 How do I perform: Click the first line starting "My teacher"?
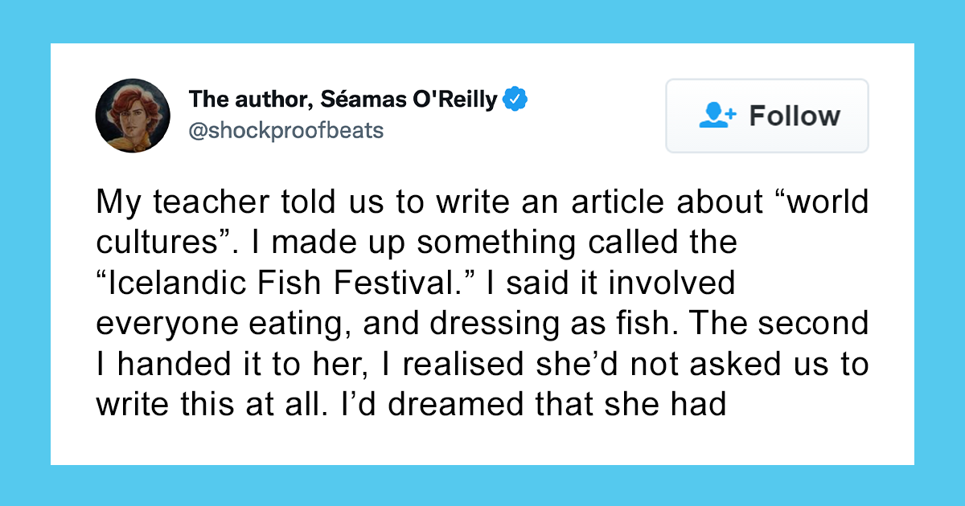pyautogui.click(x=482, y=202)
